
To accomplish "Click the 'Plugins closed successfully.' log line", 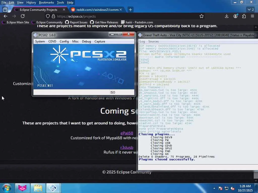I will click(x=167, y=159).
